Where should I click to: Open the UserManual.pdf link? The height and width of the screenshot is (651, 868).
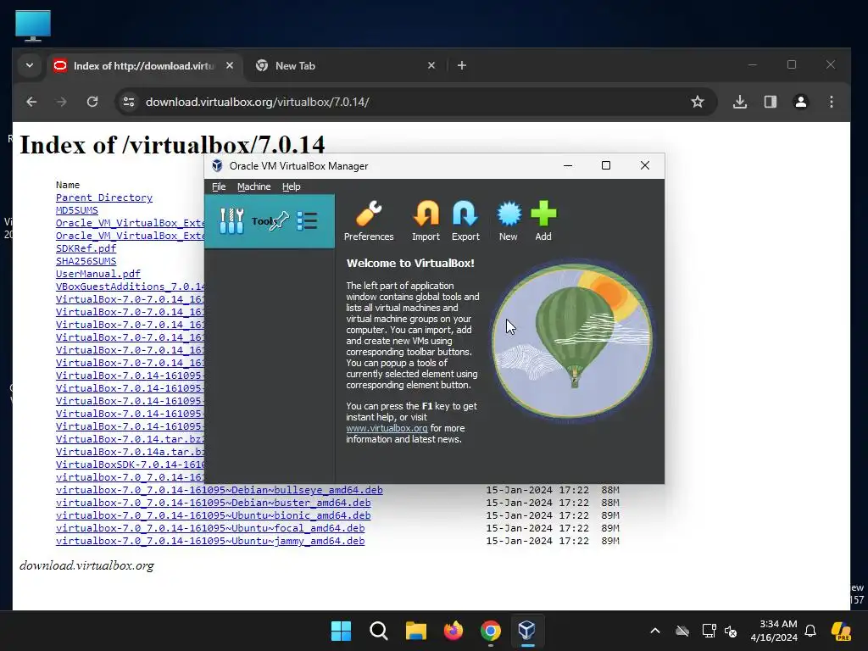[x=98, y=274]
